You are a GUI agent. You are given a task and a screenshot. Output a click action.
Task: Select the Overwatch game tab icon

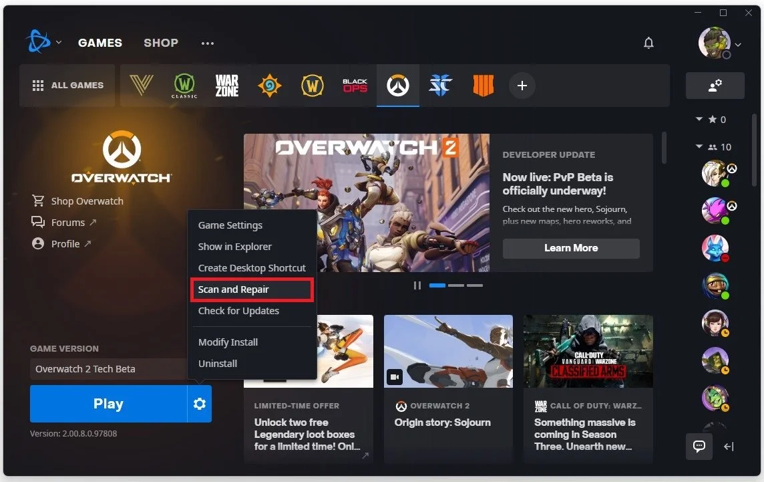coord(398,86)
